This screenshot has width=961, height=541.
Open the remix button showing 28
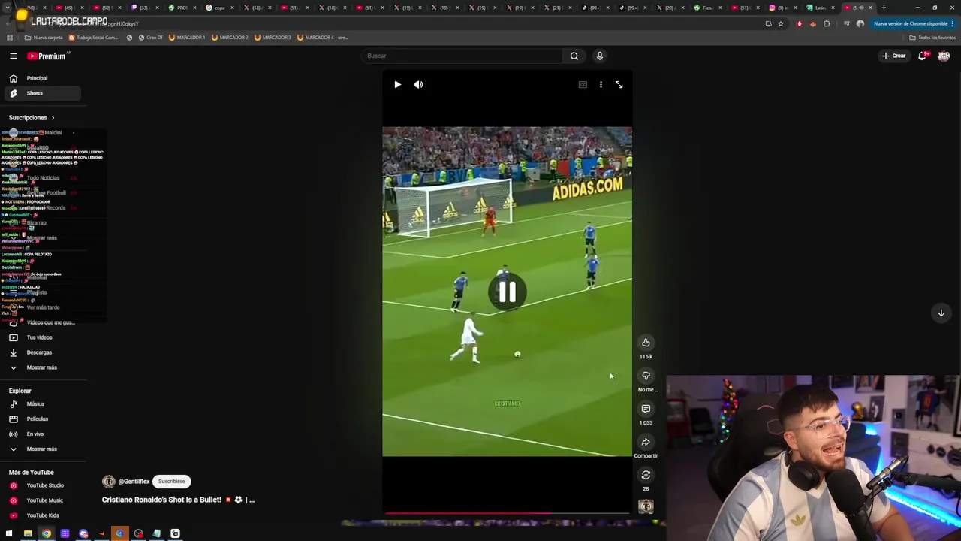click(646, 475)
